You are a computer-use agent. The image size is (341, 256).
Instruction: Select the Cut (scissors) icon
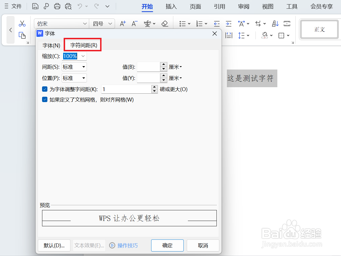click(22, 23)
